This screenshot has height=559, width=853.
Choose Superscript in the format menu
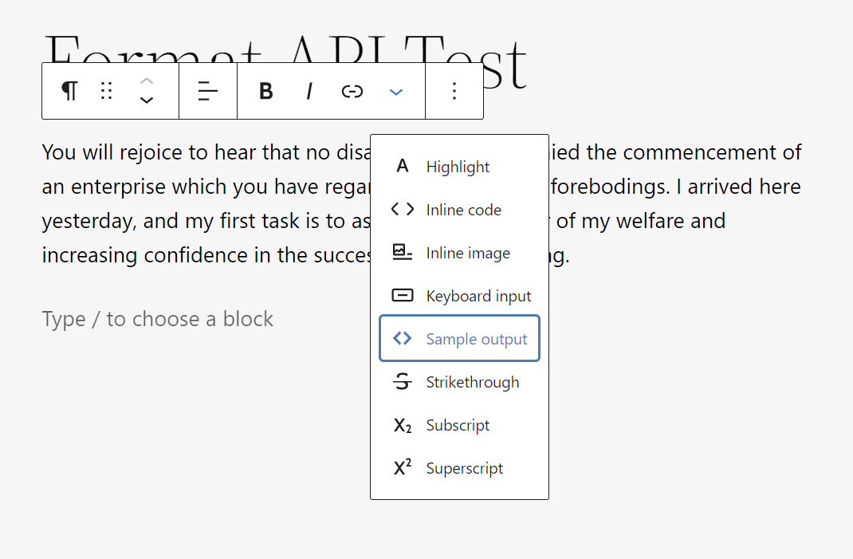(x=464, y=468)
